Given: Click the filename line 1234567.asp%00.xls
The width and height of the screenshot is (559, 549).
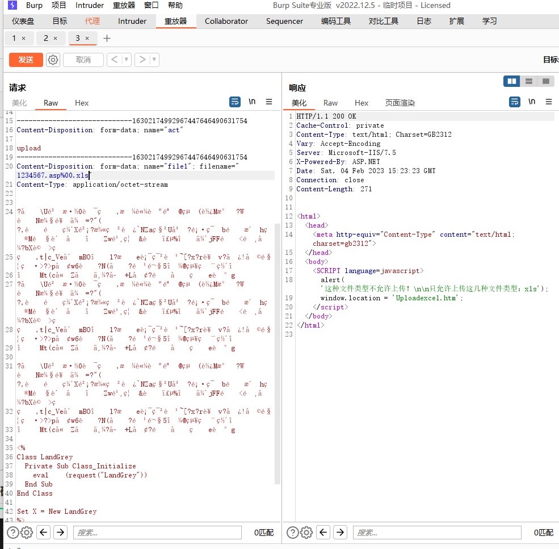Looking at the screenshot, I should [53, 175].
